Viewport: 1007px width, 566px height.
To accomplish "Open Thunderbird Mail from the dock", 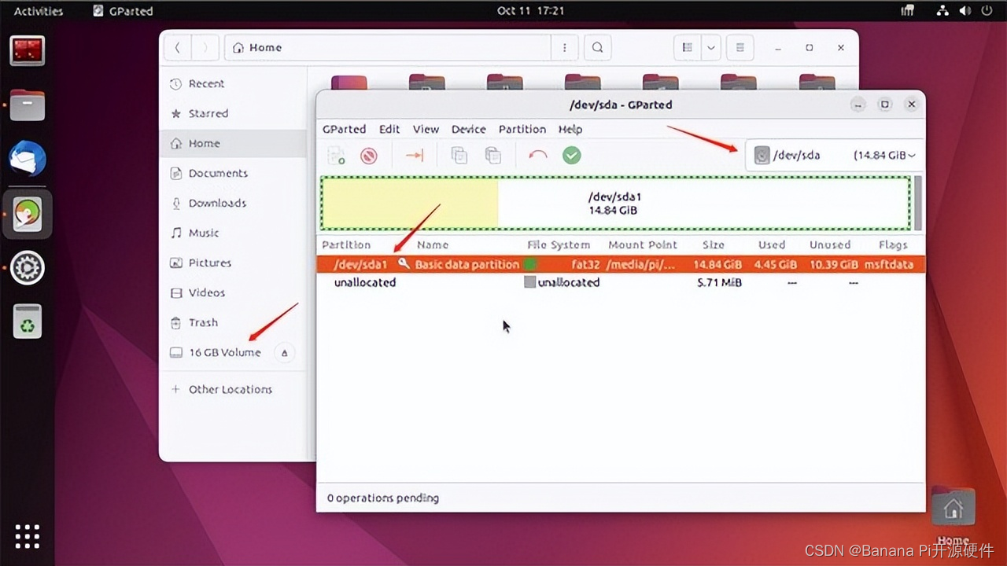I will coord(28,160).
